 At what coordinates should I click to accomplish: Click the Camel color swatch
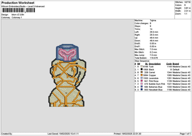pos(141,72)
